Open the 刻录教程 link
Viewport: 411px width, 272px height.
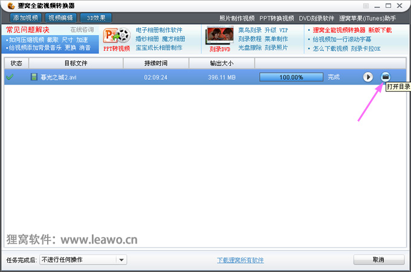pos(250,39)
